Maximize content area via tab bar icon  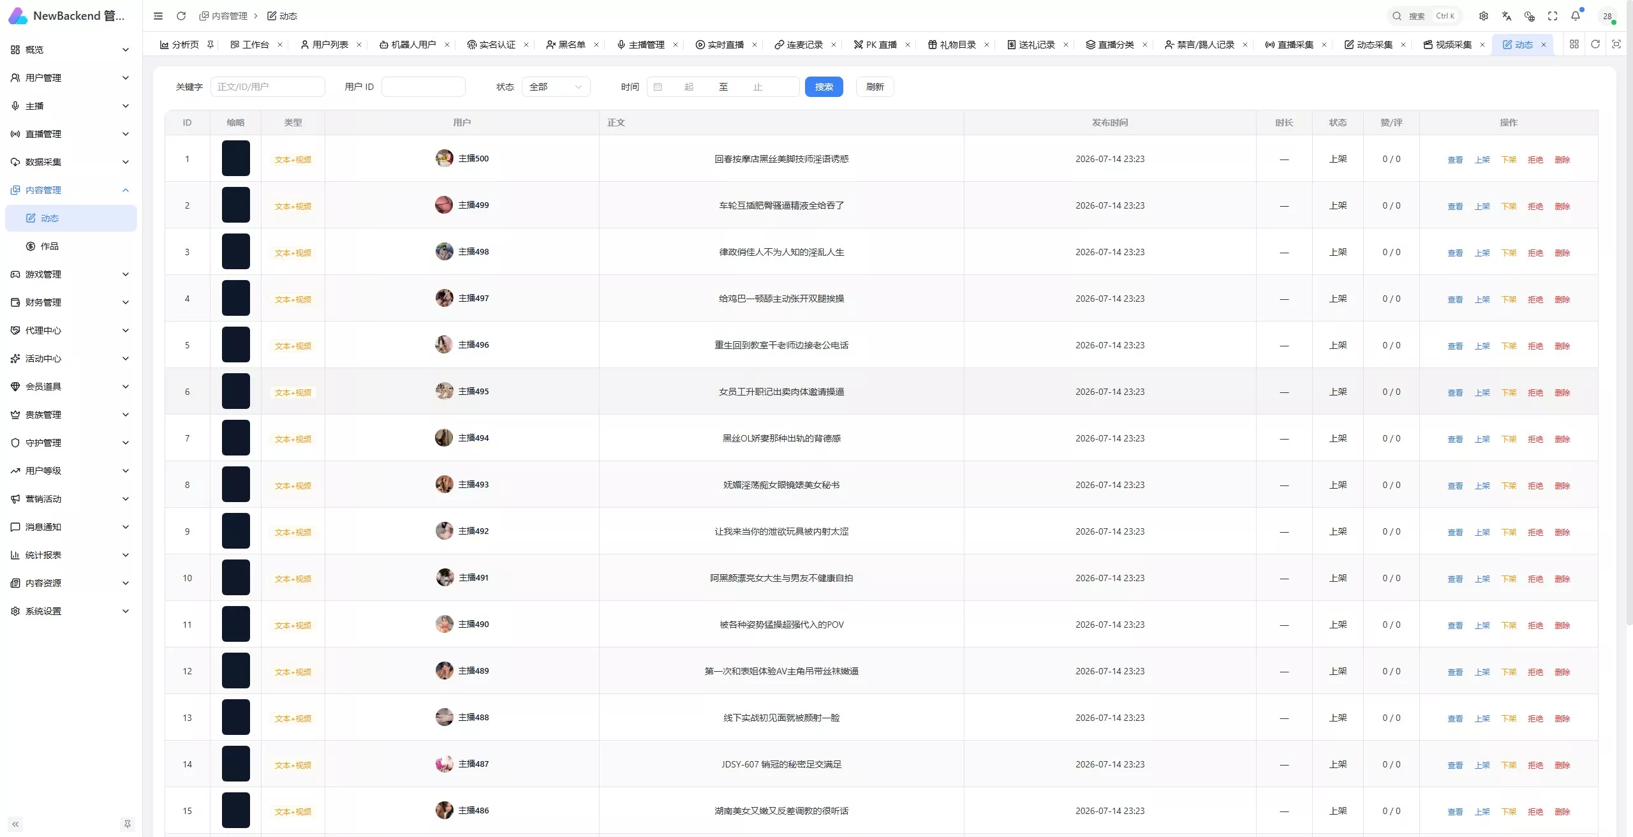click(x=1616, y=44)
